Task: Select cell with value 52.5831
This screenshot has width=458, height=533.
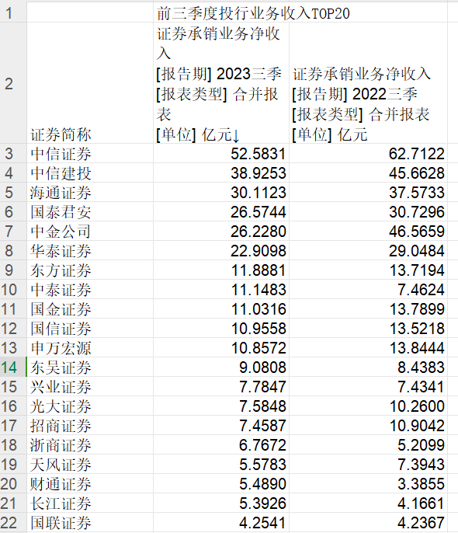Action: click(221, 154)
